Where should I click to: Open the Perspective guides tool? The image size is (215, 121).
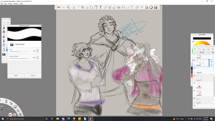pos(119,7)
